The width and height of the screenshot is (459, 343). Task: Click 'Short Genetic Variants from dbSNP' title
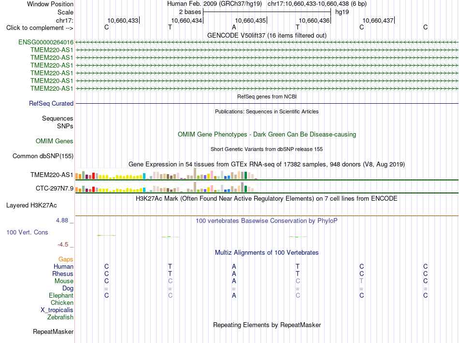267,149
